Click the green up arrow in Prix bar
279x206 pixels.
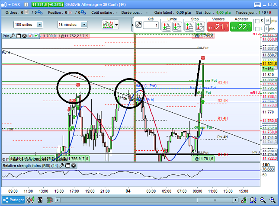point(36,36)
